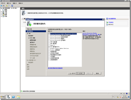The width and height of the screenshot is (131, 100).
Task: Check the Active Directory 证书服务 role
Action: (49, 40)
